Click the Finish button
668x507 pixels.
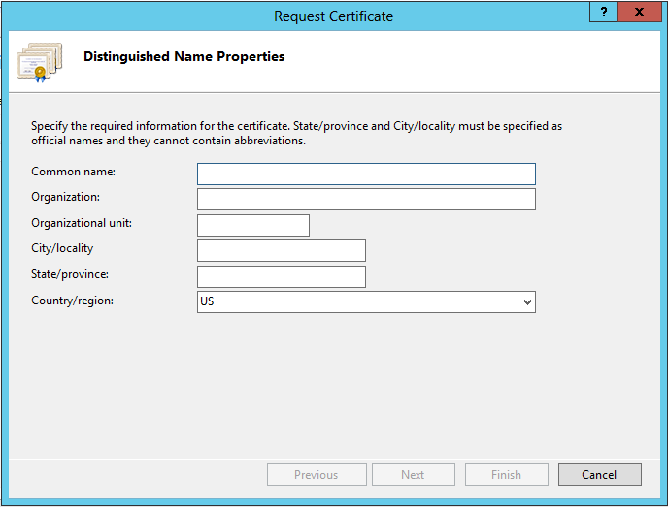tap(506, 475)
